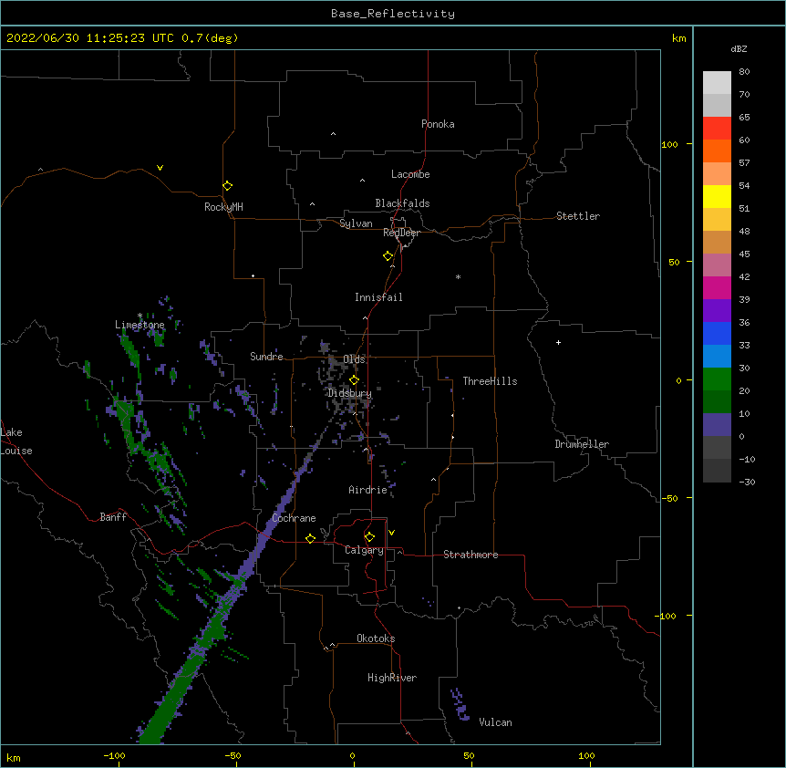Image resolution: width=786 pixels, height=768 pixels.
Task: Click the Base_Reflectivity title text
Action: click(393, 14)
